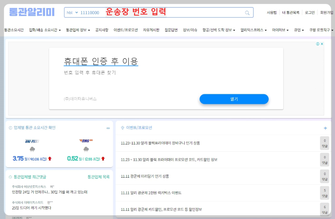Open 공지사항 menu item
This screenshot has width=335, height=219.
(x=102, y=30)
